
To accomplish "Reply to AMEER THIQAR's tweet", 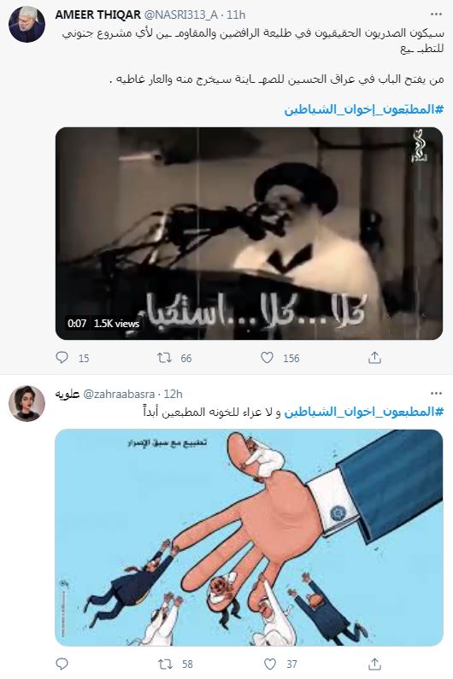I will pyautogui.click(x=62, y=358).
